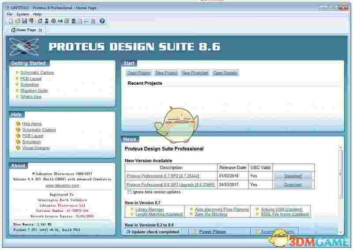The image size is (353, 250).
Task: Open PCB Layout from the toolbar icon
Action: [53, 21]
